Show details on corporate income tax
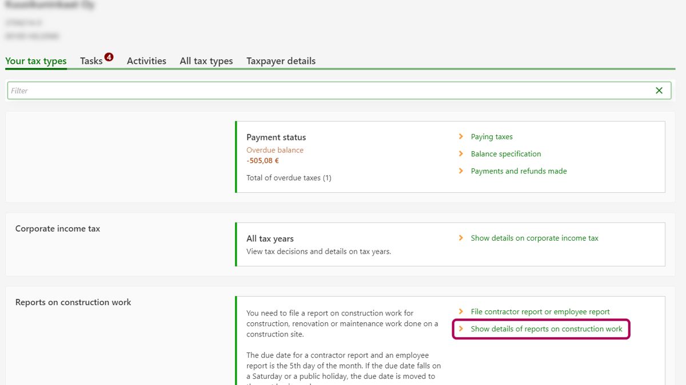686x385 pixels. pyautogui.click(x=535, y=238)
